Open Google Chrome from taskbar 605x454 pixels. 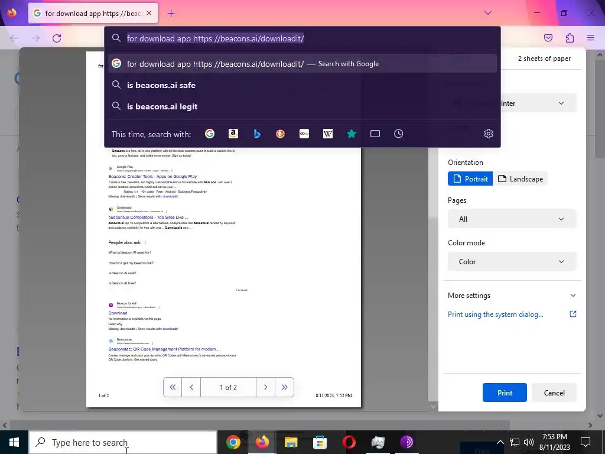[x=233, y=442]
